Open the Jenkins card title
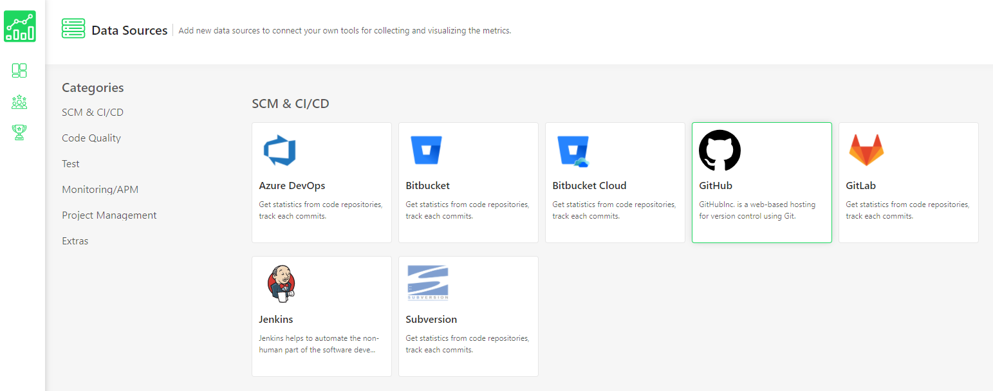993x391 pixels. coord(276,320)
